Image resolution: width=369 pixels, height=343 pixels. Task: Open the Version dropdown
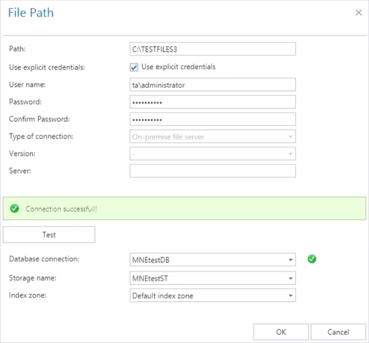291,154
